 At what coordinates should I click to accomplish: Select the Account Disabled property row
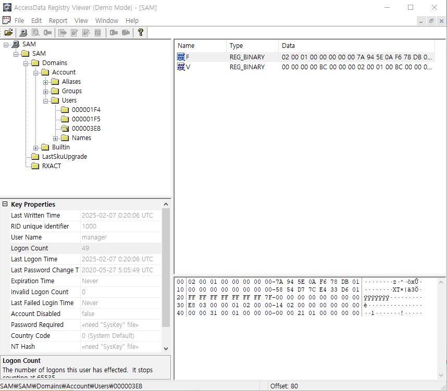point(85,314)
